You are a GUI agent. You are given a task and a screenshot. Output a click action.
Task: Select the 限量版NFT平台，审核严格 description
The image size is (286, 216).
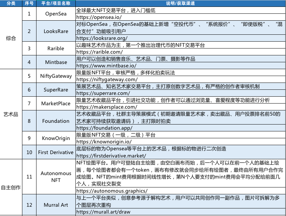tap(180, 73)
